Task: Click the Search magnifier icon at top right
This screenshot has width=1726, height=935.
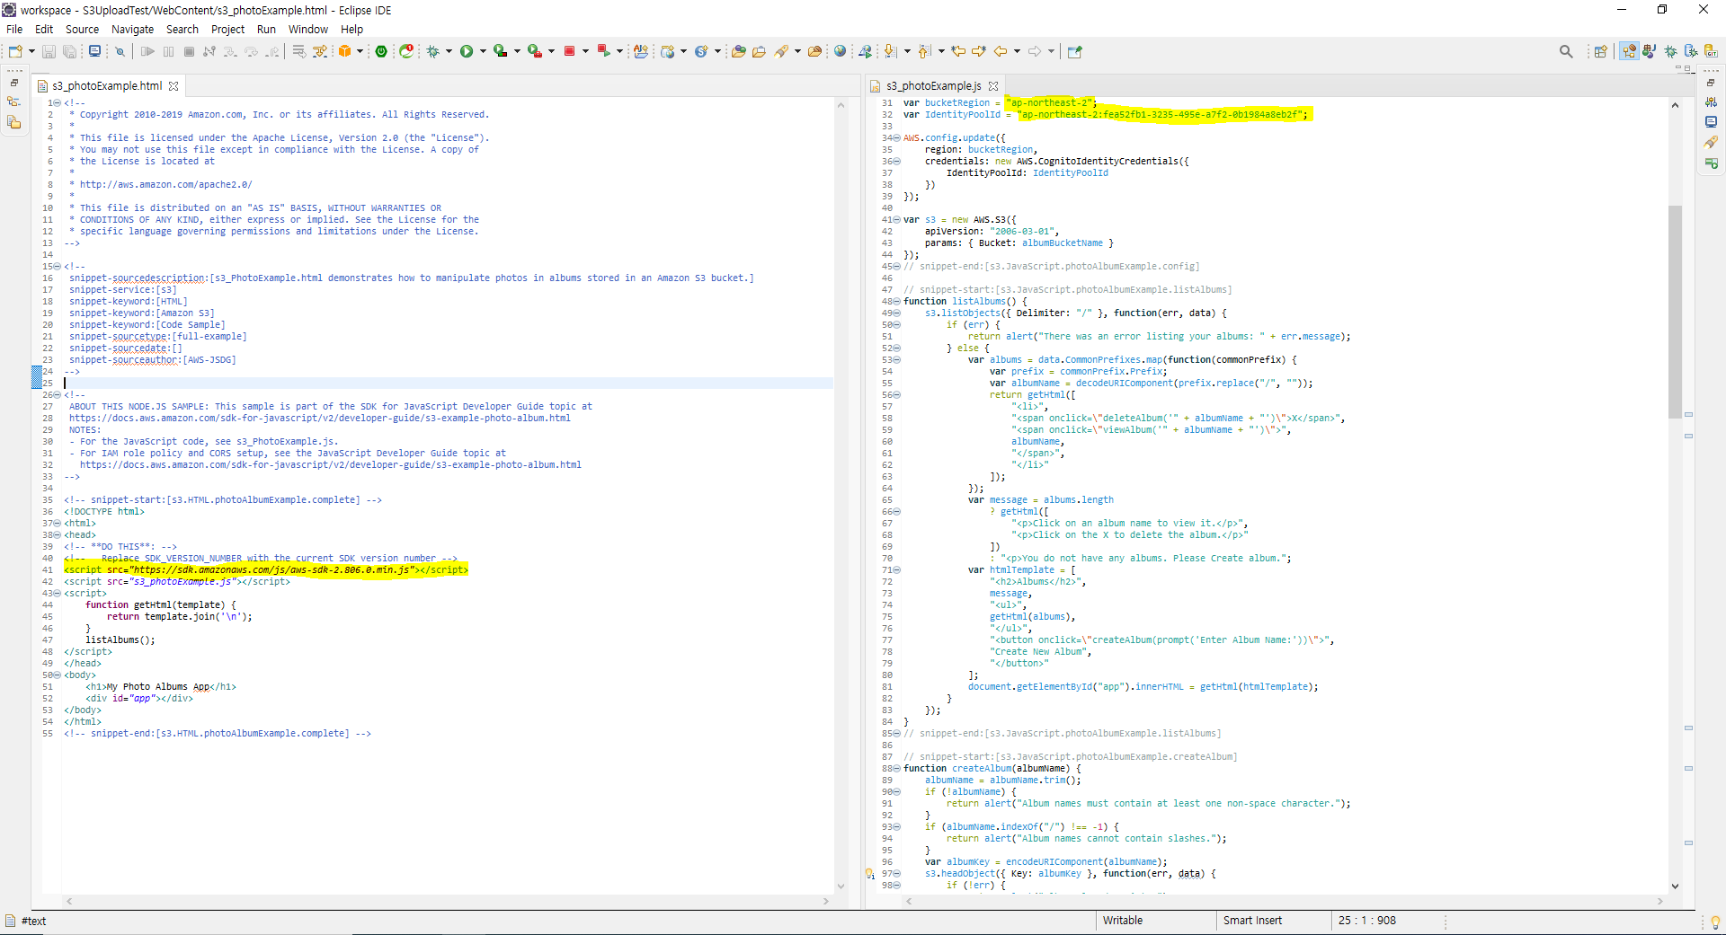Action: pyautogui.click(x=1566, y=51)
